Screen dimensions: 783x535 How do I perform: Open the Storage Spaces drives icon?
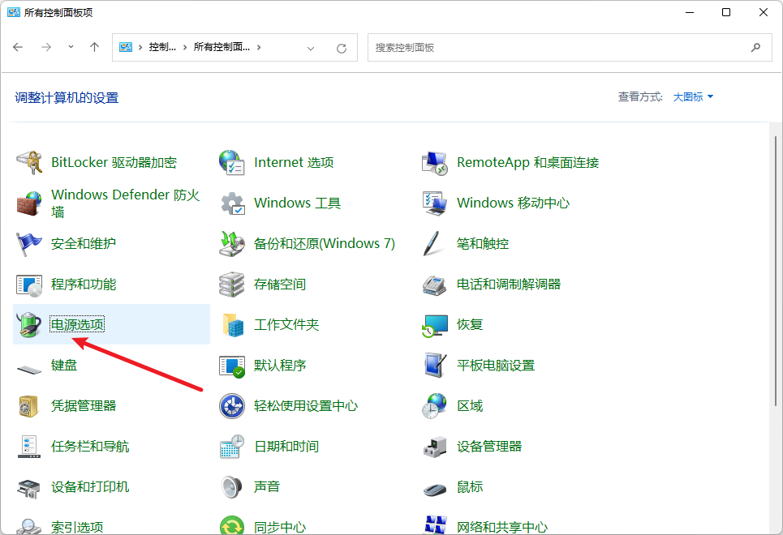232,285
